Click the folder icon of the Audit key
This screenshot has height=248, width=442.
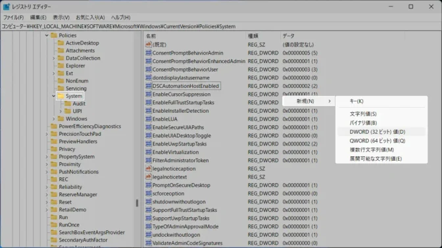click(x=68, y=104)
